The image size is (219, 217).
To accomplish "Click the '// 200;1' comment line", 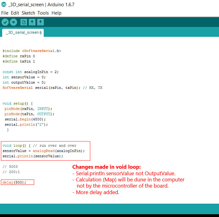I will pos(11,172).
